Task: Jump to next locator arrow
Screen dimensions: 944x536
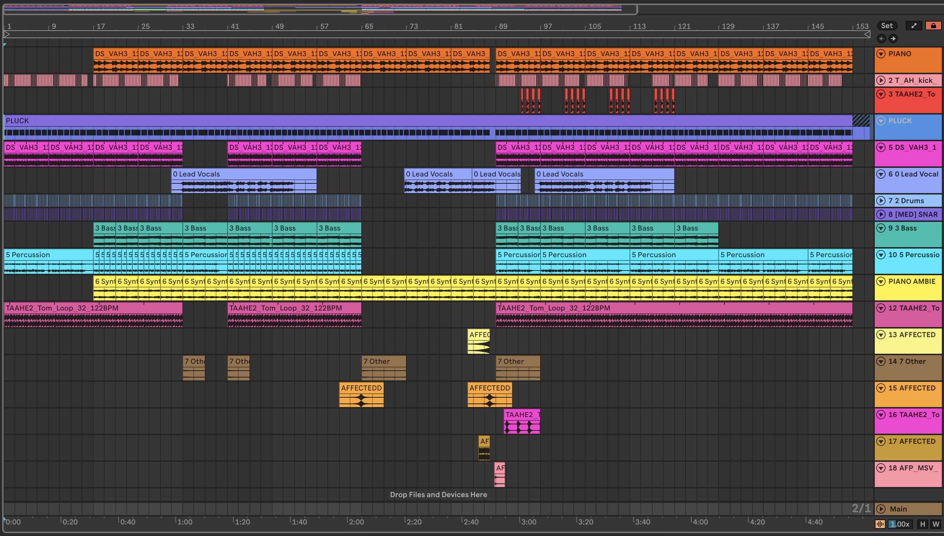Action: [x=893, y=39]
